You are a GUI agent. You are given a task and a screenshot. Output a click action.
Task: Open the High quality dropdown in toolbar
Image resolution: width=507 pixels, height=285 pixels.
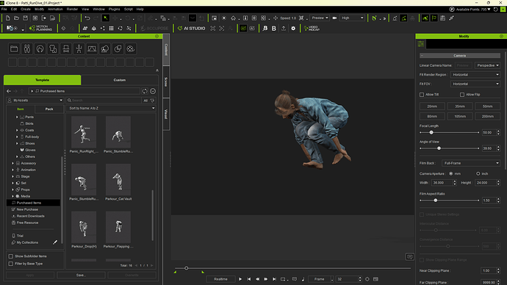352,18
